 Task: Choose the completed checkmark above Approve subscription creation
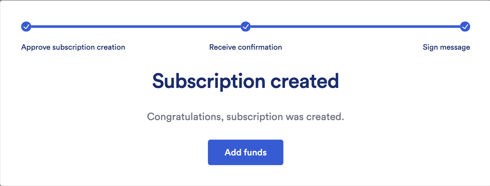coord(26,27)
